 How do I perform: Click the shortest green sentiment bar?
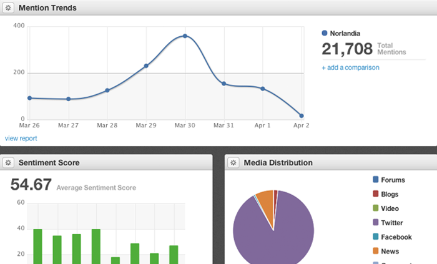[x=115, y=260]
